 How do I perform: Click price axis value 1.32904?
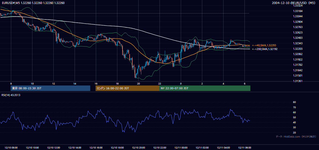pos(298,22)
